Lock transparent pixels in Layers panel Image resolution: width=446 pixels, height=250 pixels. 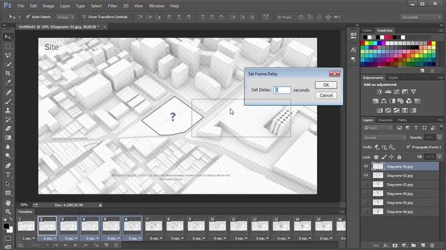376,157
